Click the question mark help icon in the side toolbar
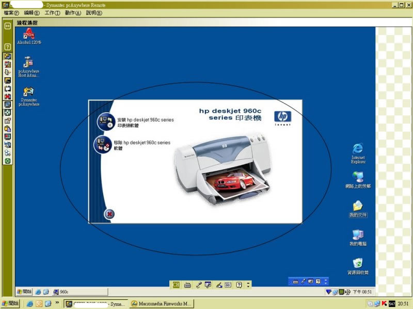 [8, 47]
